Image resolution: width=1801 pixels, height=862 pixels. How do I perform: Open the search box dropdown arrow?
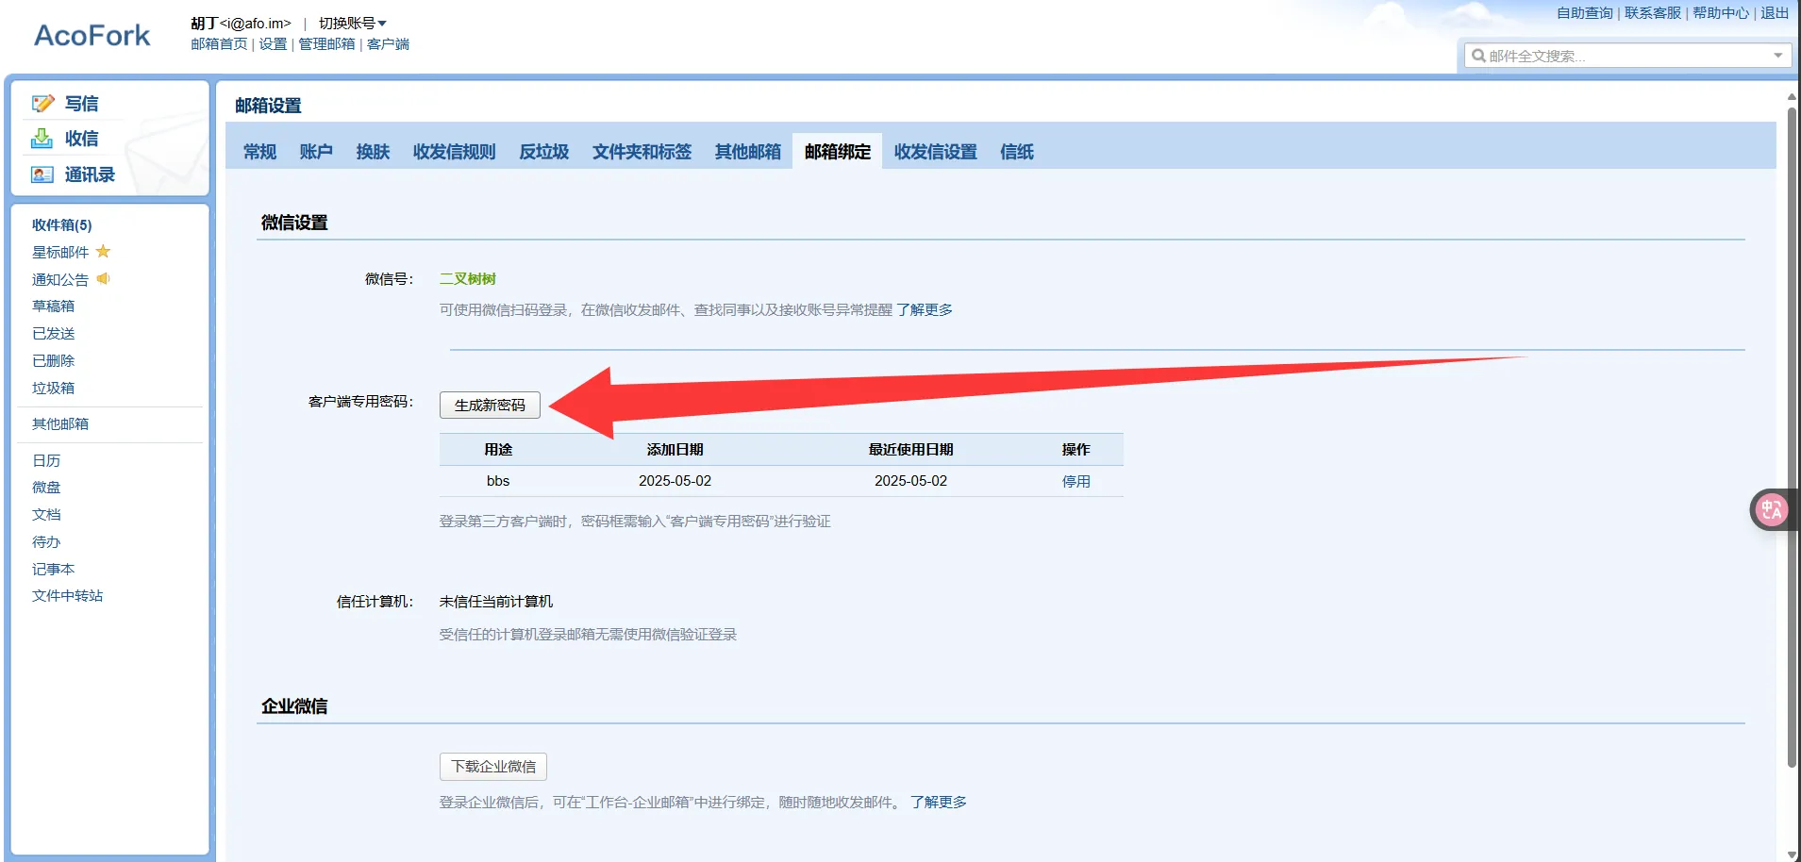1777,56
